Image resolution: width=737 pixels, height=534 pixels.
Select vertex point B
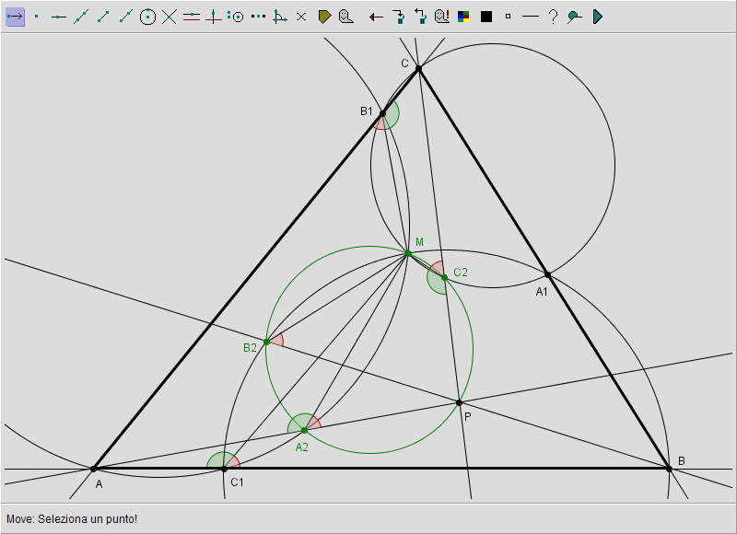coord(670,469)
